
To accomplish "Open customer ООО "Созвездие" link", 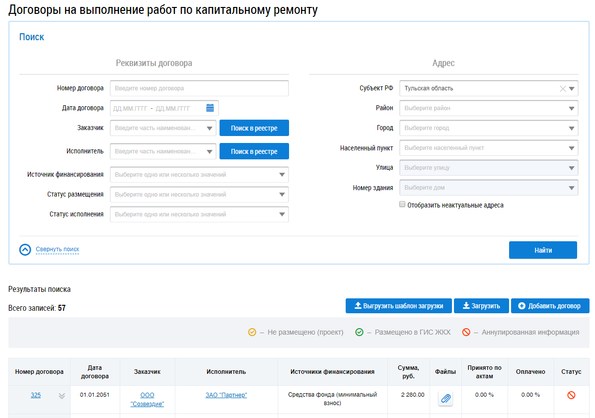I will click(147, 400).
